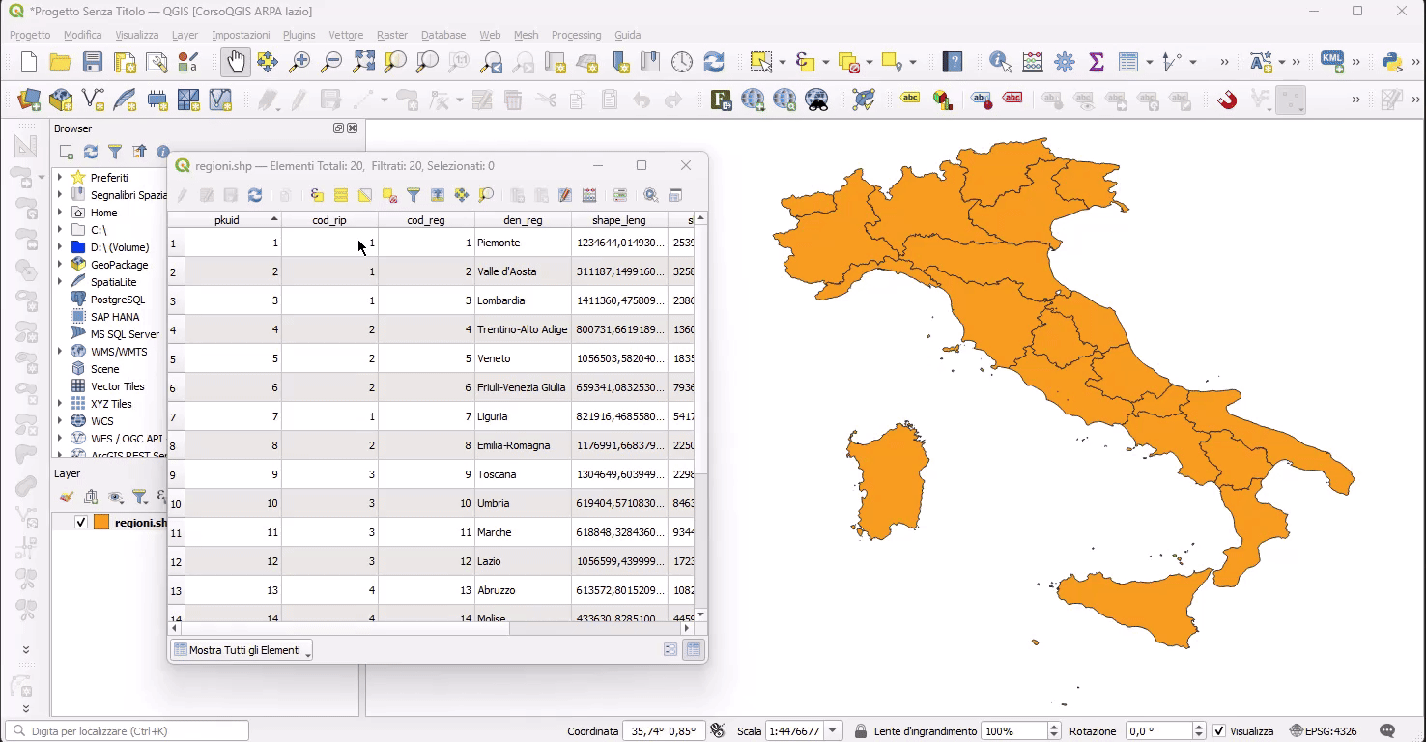Click the Refresh map icon in main toolbar
Screen dimensions: 1426x742
tap(714, 63)
